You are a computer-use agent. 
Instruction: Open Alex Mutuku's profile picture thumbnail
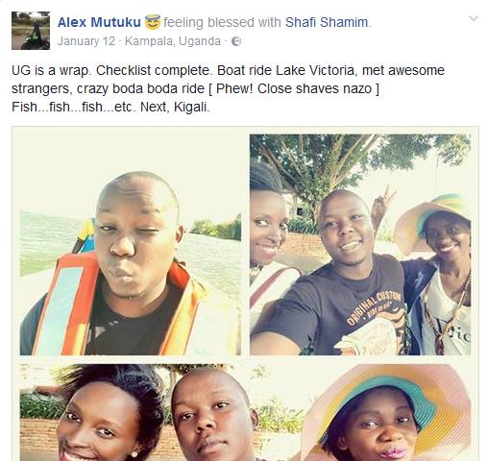31,31
